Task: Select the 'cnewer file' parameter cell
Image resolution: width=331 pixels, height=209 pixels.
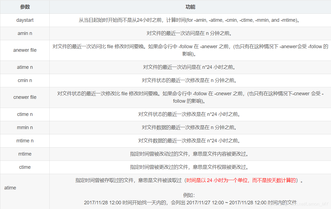Action: (25, 97)
